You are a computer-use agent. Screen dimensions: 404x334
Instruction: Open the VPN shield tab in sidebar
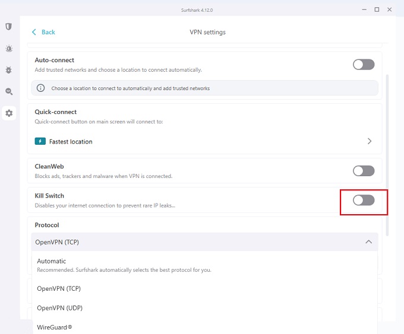[x=9, y=27]
